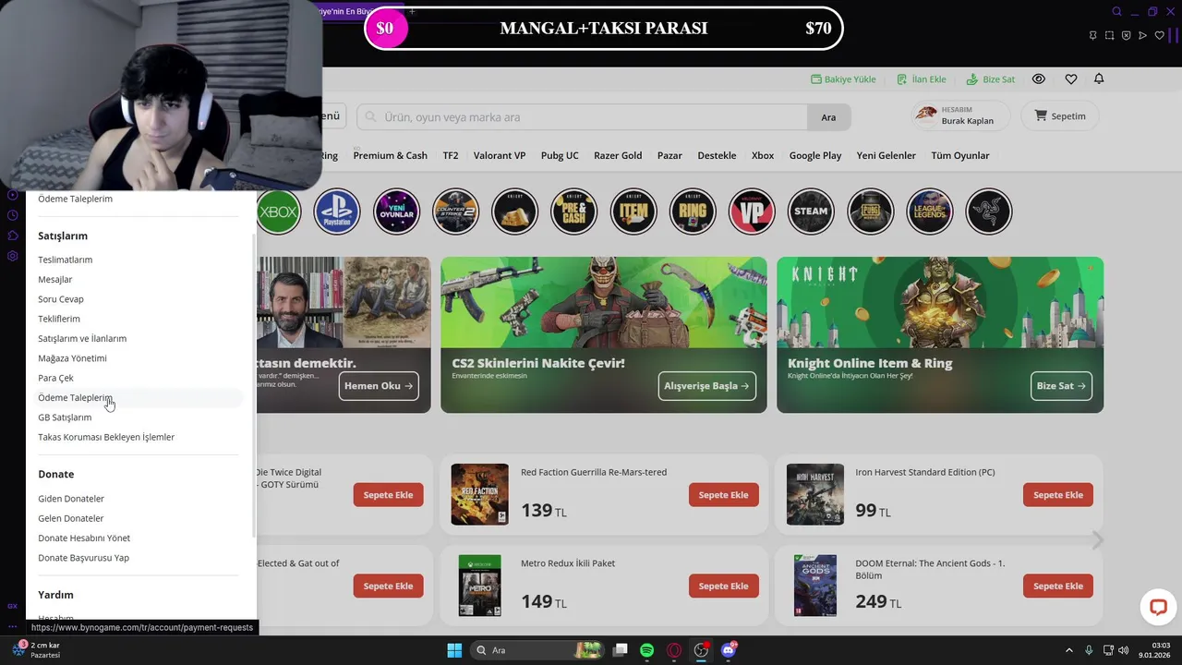This screenshot has height=665, width=1182.
Task: Click the browser search magnifier icon
Action: coord(1116,12)
